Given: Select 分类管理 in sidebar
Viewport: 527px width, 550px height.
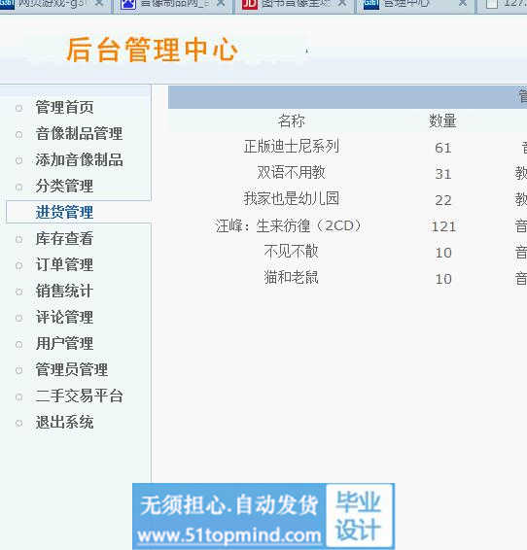Looking at the screenshot, I should (64, 187).
